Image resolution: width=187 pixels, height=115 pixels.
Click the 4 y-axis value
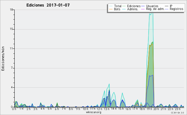click(12, 87)
